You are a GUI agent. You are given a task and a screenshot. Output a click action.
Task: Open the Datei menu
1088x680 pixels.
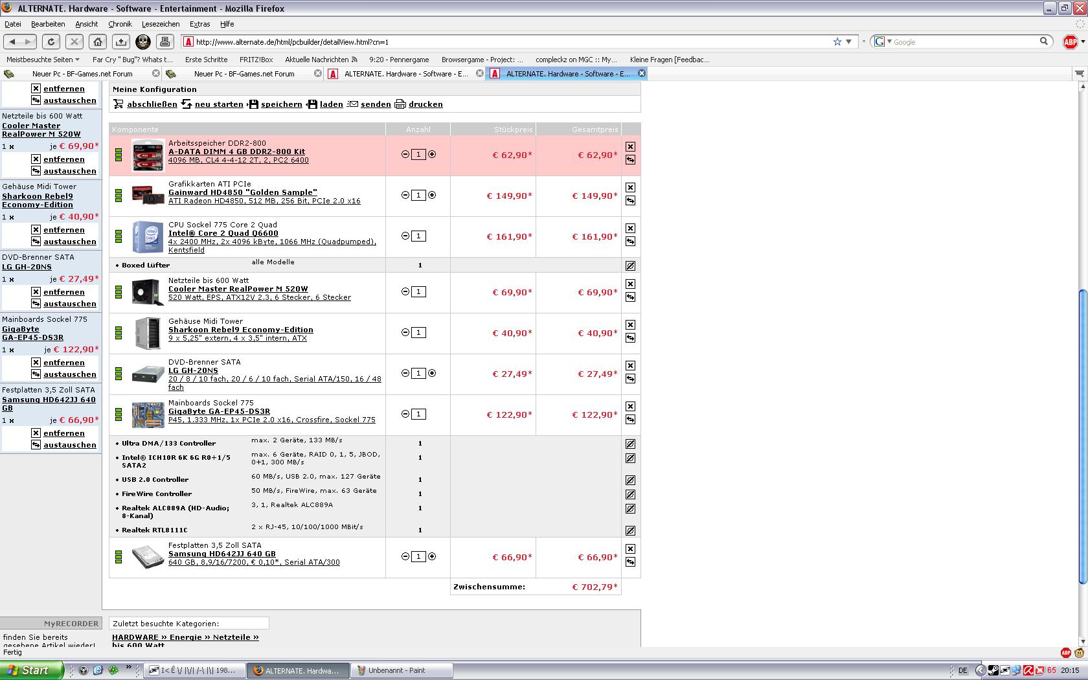click(13, 24)
